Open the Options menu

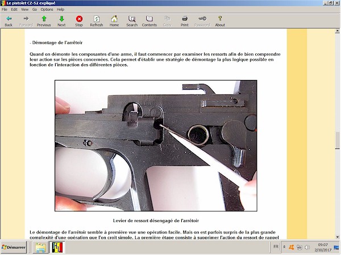pyautogui.click(x=47, y=10)
